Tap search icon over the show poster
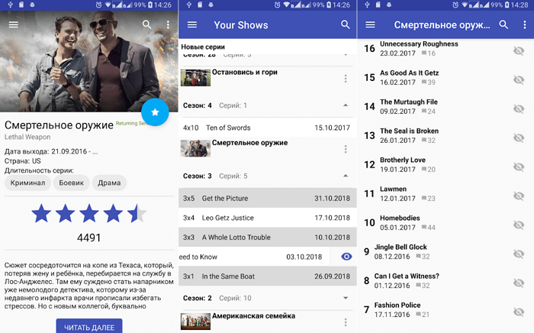 (147, 24)
